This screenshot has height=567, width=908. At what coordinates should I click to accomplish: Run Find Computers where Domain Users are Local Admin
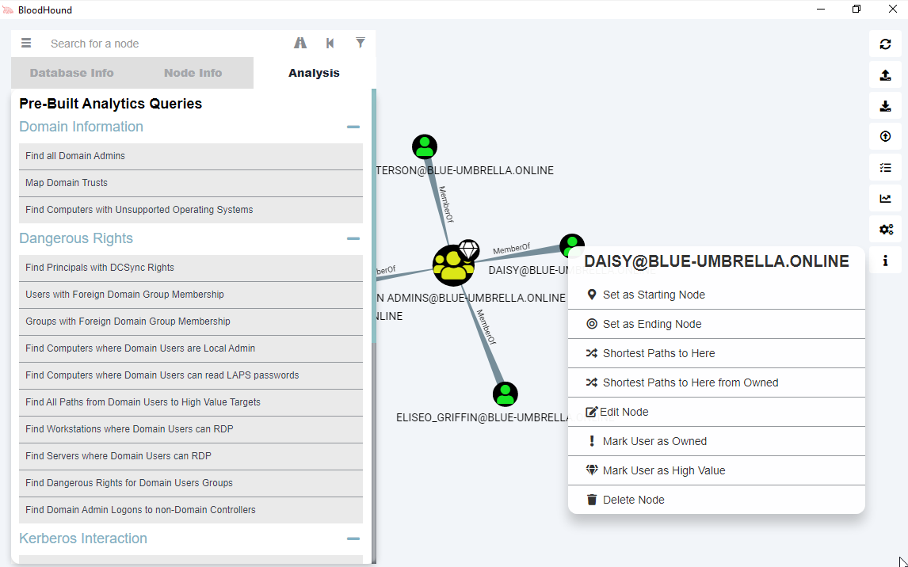pos(191,348)
